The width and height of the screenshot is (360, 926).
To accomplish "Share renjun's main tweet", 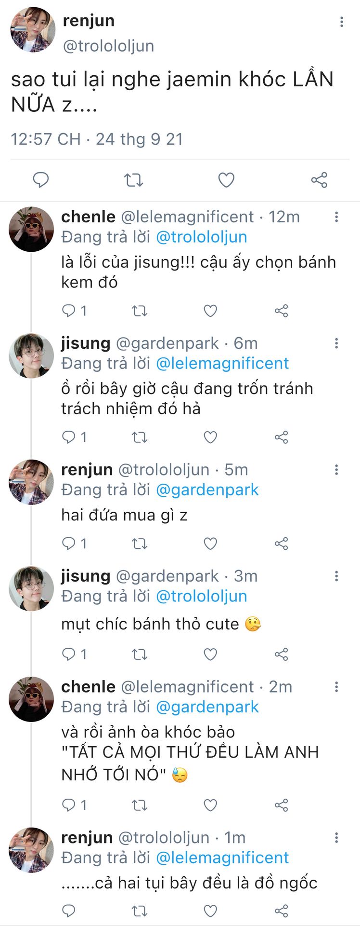I will [x=319, y=180].
